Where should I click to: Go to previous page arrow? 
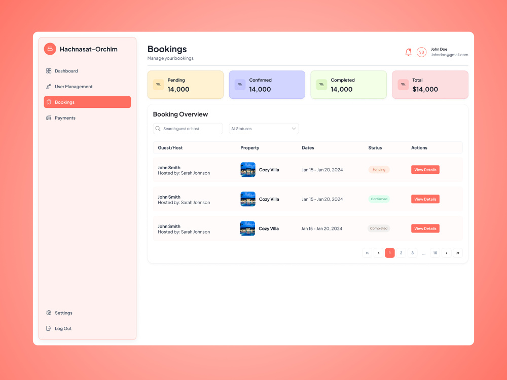[378, 253]
